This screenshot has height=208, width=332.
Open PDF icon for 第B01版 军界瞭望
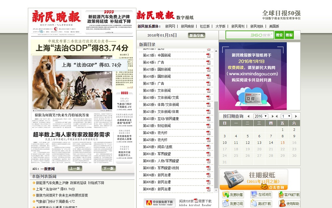coord(208,154)
